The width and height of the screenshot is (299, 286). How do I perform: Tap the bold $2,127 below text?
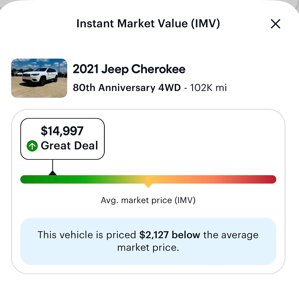(x=170, y=235)
